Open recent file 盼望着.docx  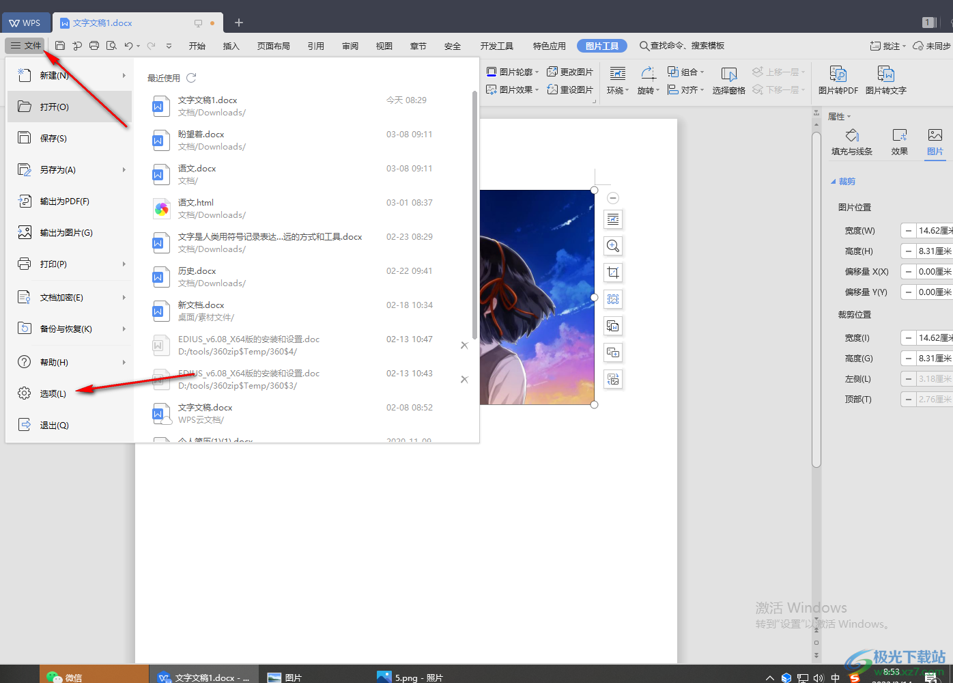pyautogui.click(x=304, y=141)
